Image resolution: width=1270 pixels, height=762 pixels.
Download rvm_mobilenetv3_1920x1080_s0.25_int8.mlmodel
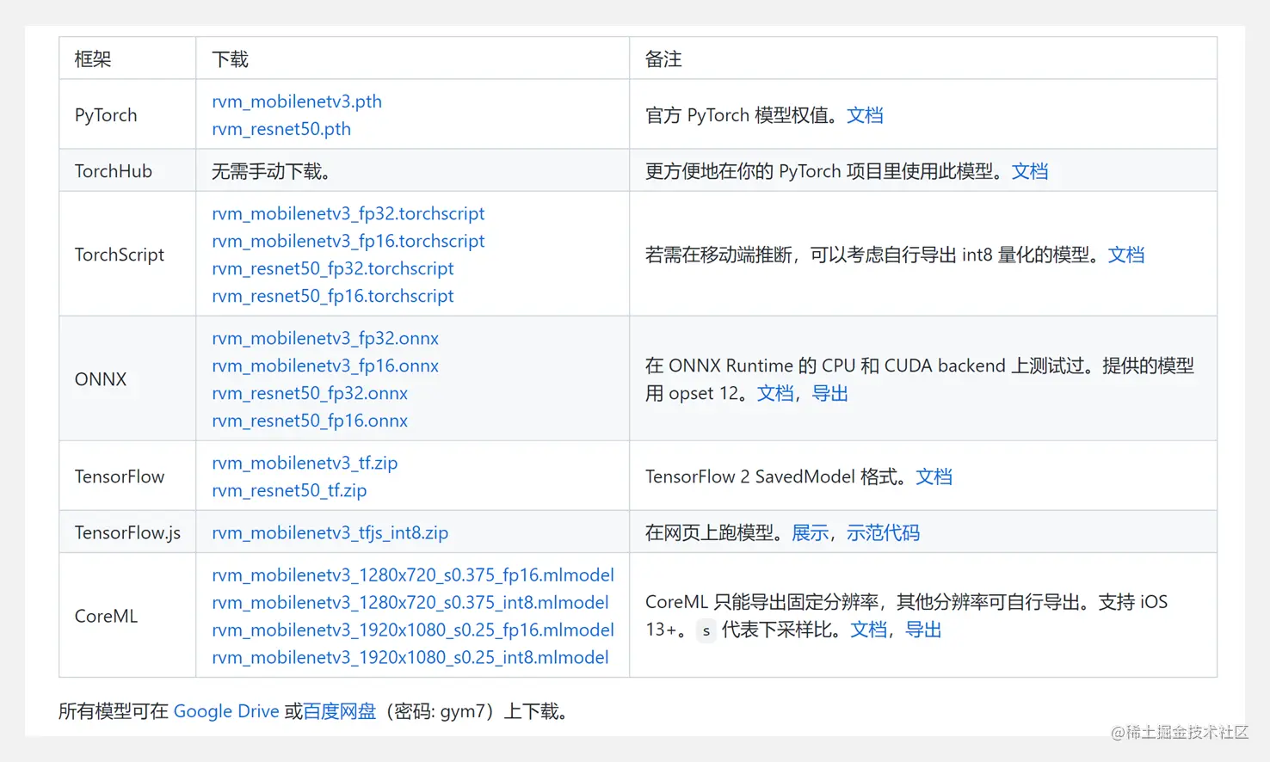click(x=410, y=657)
